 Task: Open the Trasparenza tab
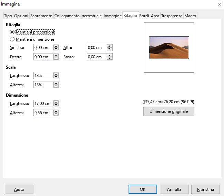tap(172, 16)
